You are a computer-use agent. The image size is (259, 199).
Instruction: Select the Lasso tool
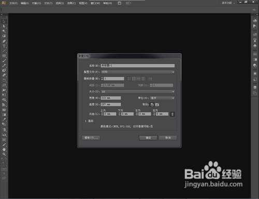point(4,36)
